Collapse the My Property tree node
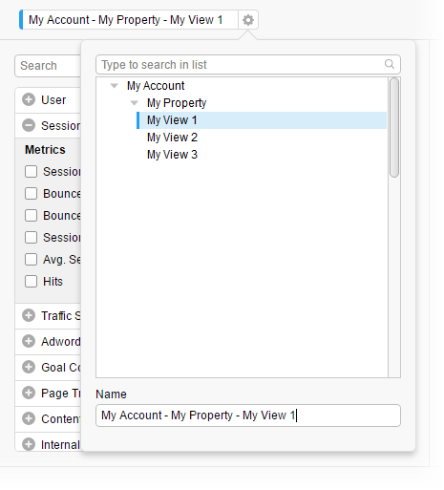 click(135, 103)
